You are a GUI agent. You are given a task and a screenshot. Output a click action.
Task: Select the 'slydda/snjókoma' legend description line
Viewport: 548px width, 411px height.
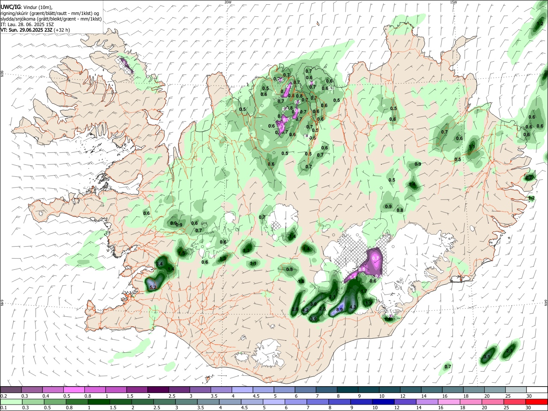51,19
